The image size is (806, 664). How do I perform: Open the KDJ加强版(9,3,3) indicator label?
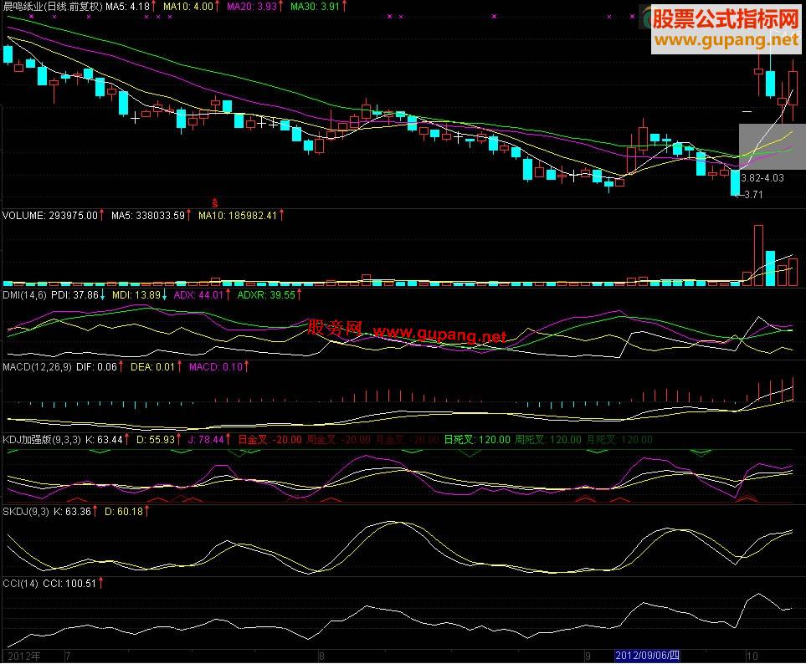(42, 440)
